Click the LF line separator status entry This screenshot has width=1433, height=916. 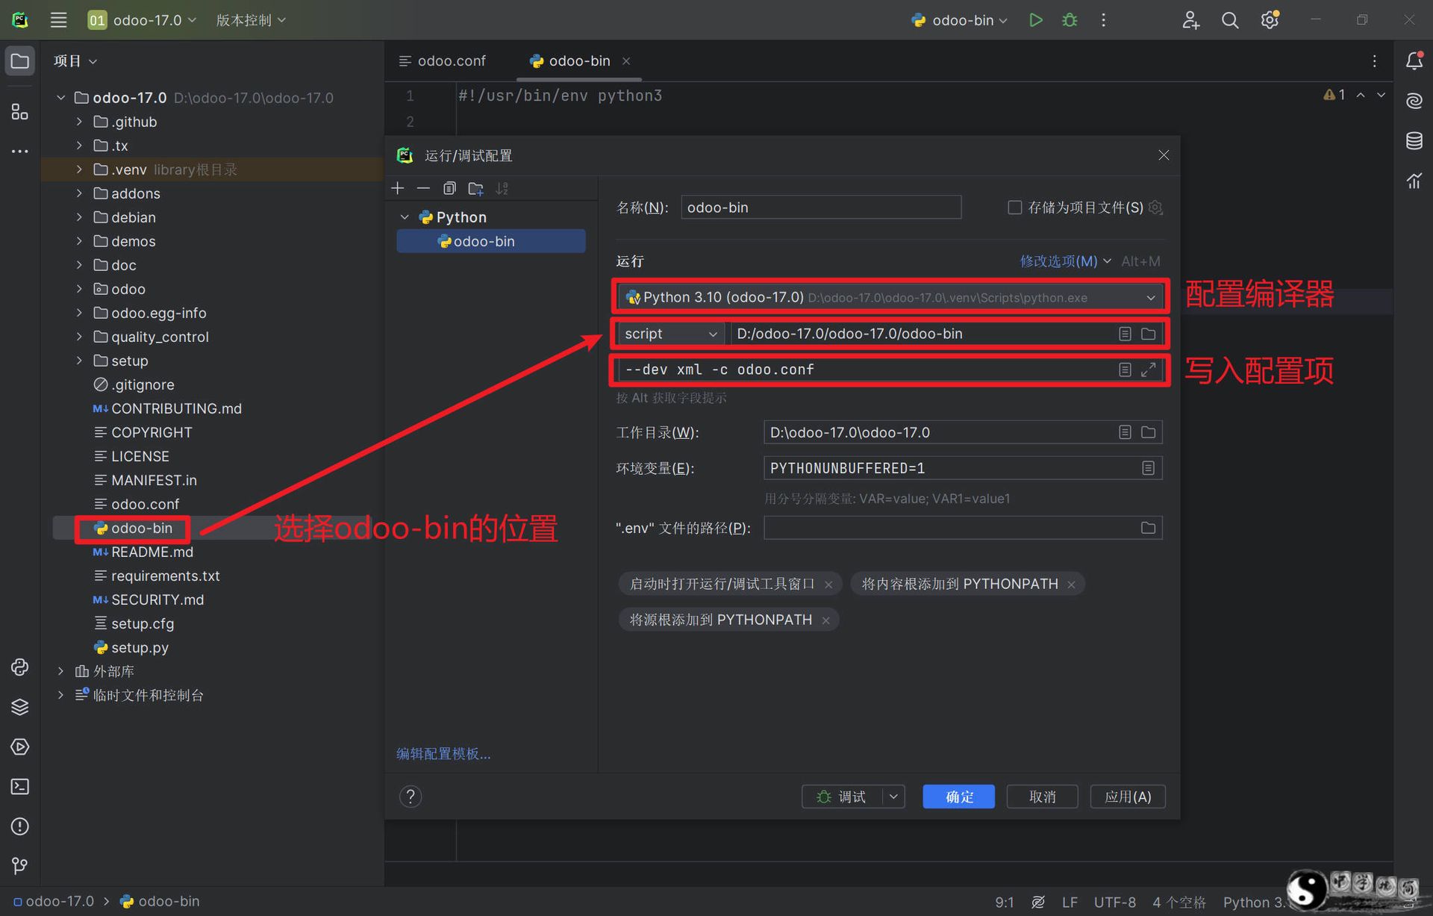coord(1070,902)
